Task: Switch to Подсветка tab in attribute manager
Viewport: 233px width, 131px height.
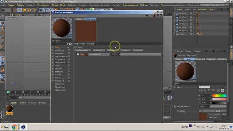Action: [200, 59]
